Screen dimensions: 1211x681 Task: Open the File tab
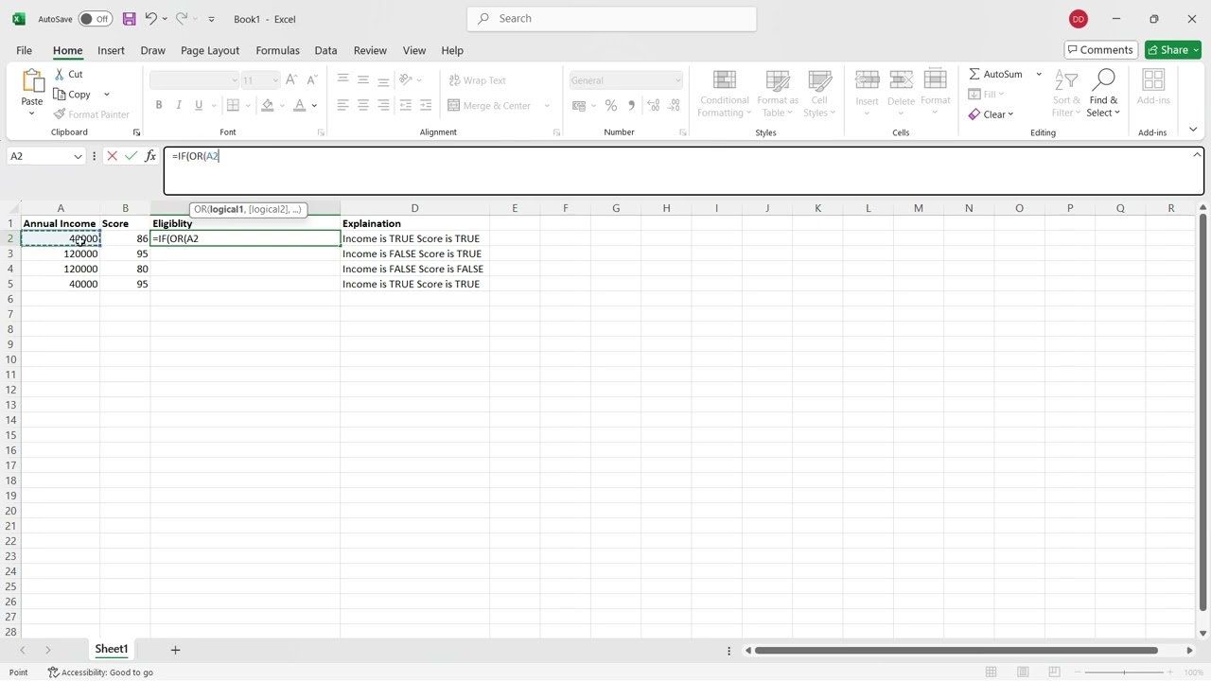pos(24,50)
